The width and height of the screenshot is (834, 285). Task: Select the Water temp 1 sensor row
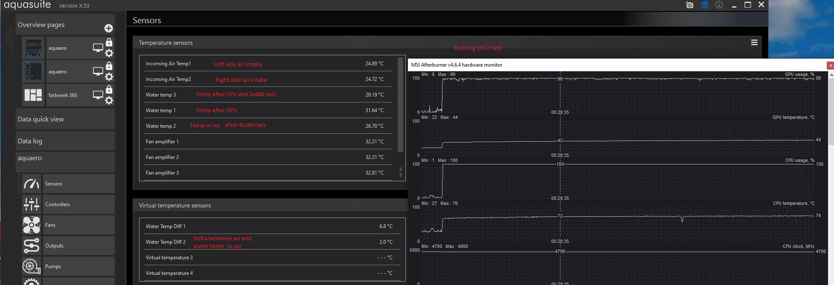click(266, 110)
